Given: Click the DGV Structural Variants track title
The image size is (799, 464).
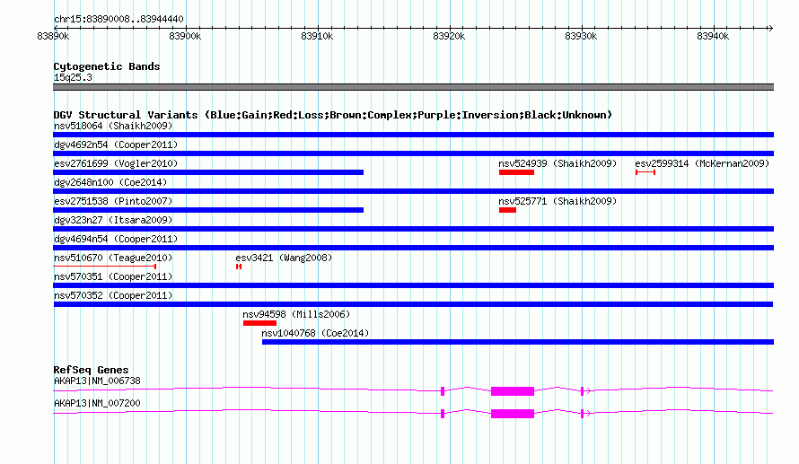Looking at the screenshot, I should (333, 115).
